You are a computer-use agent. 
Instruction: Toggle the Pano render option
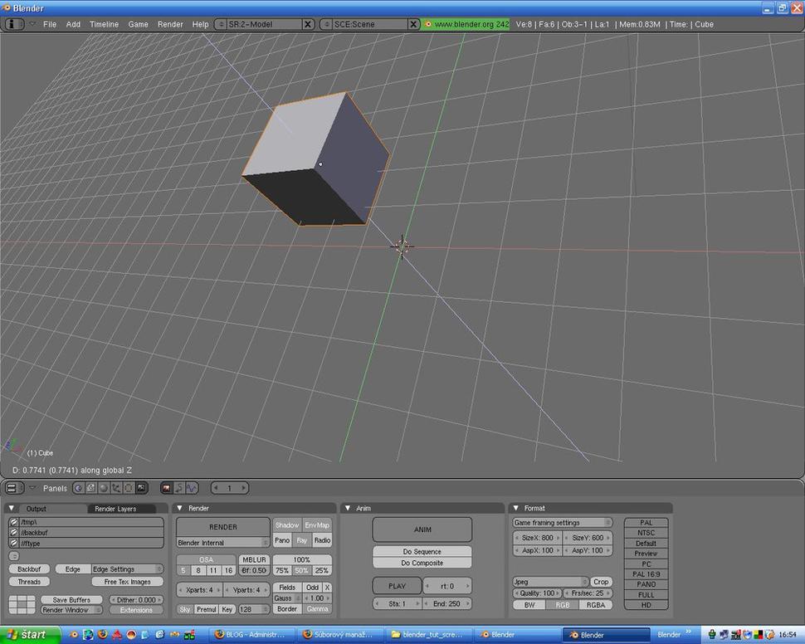point(282,540)
